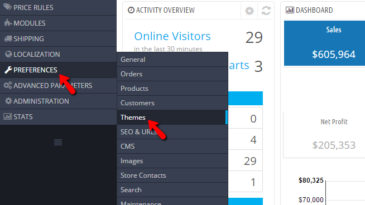
Task: Open the Stats menu
Action: click(x=58, y=116)
